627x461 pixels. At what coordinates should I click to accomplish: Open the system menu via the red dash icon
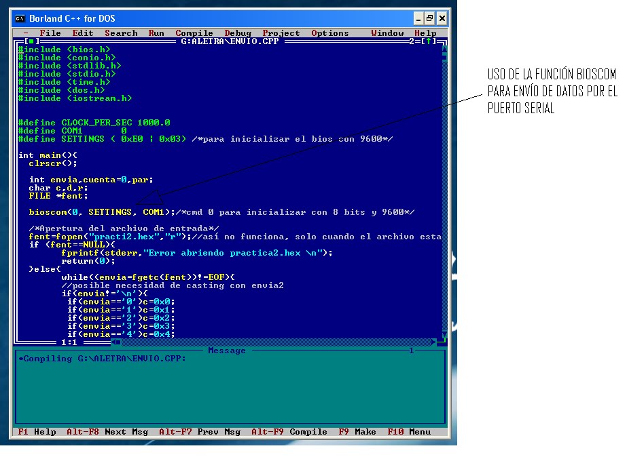coord(25,33)
